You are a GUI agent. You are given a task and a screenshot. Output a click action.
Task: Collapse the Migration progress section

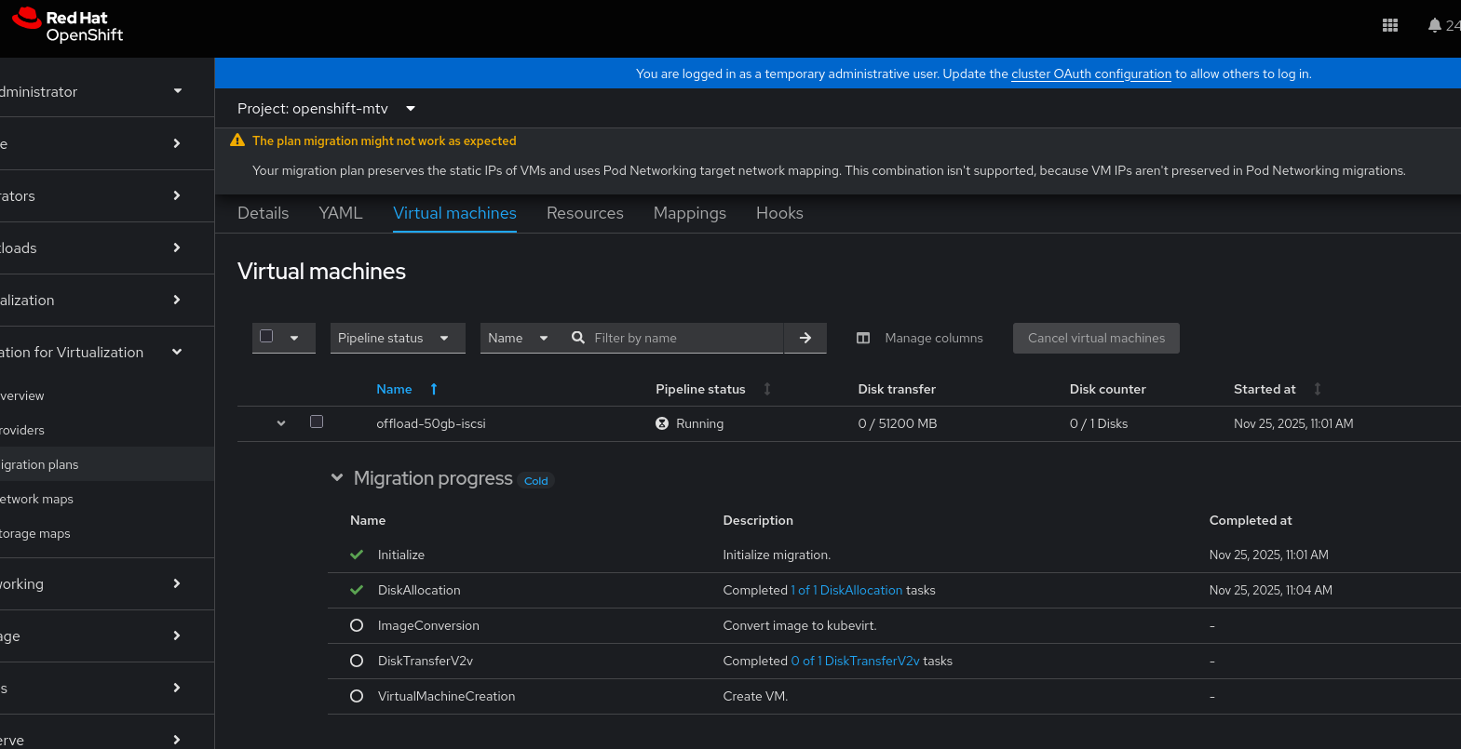pos(337,478)
